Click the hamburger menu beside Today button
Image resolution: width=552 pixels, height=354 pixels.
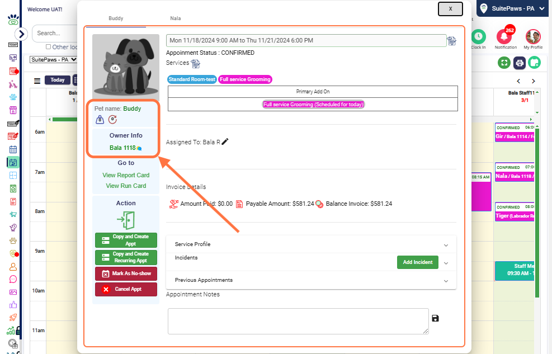(x=37, y=81)
